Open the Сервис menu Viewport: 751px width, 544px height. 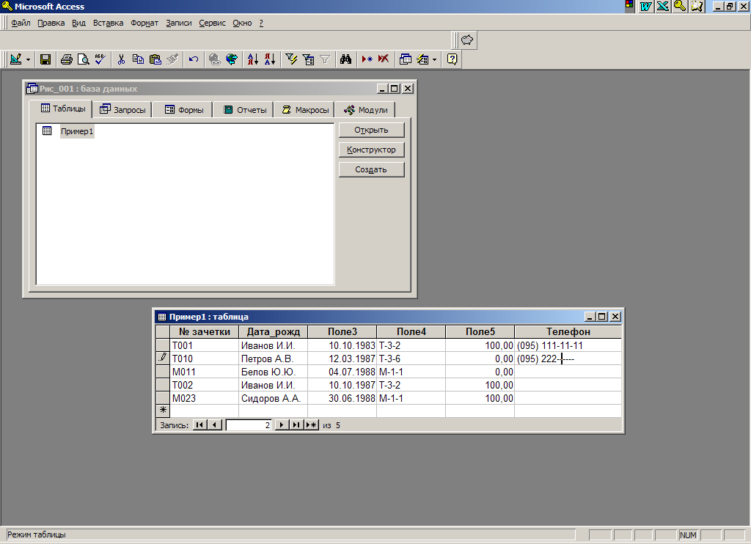(x=212, y=23)
